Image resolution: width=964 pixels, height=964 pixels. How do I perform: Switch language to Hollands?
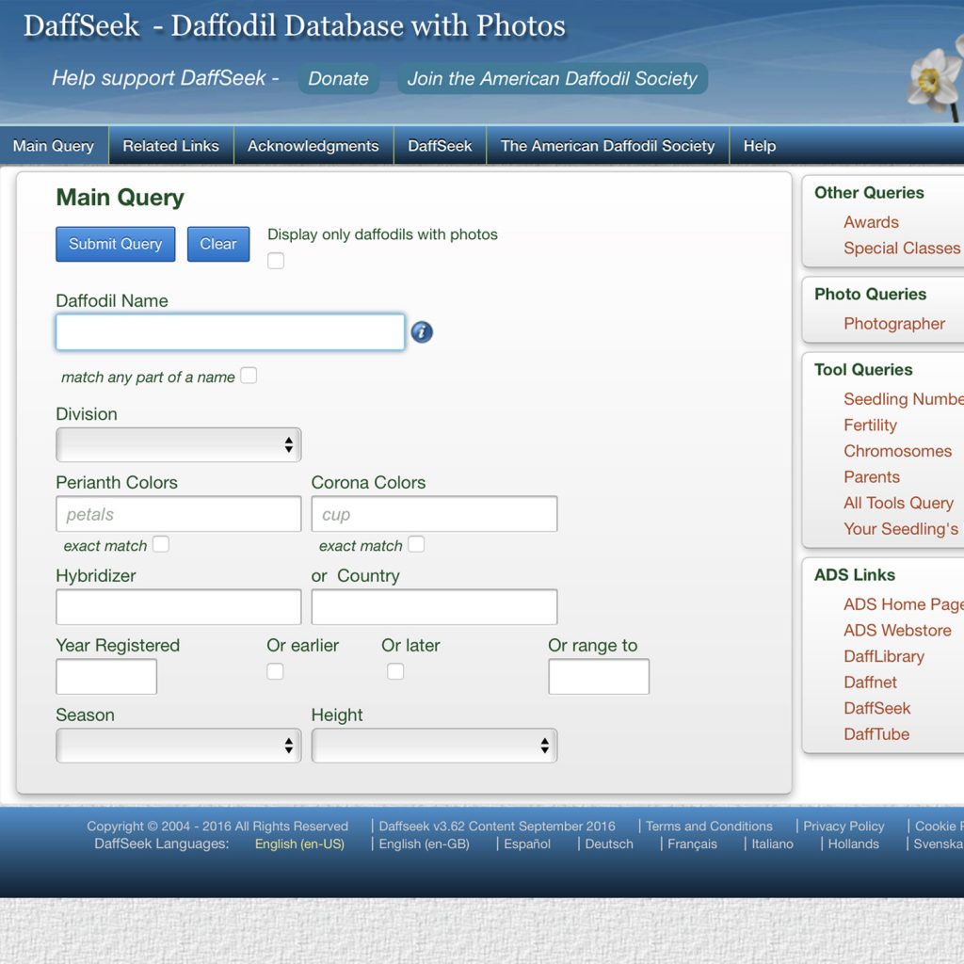853,844
